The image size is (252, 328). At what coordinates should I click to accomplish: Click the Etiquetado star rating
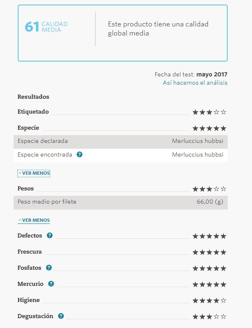209,112
